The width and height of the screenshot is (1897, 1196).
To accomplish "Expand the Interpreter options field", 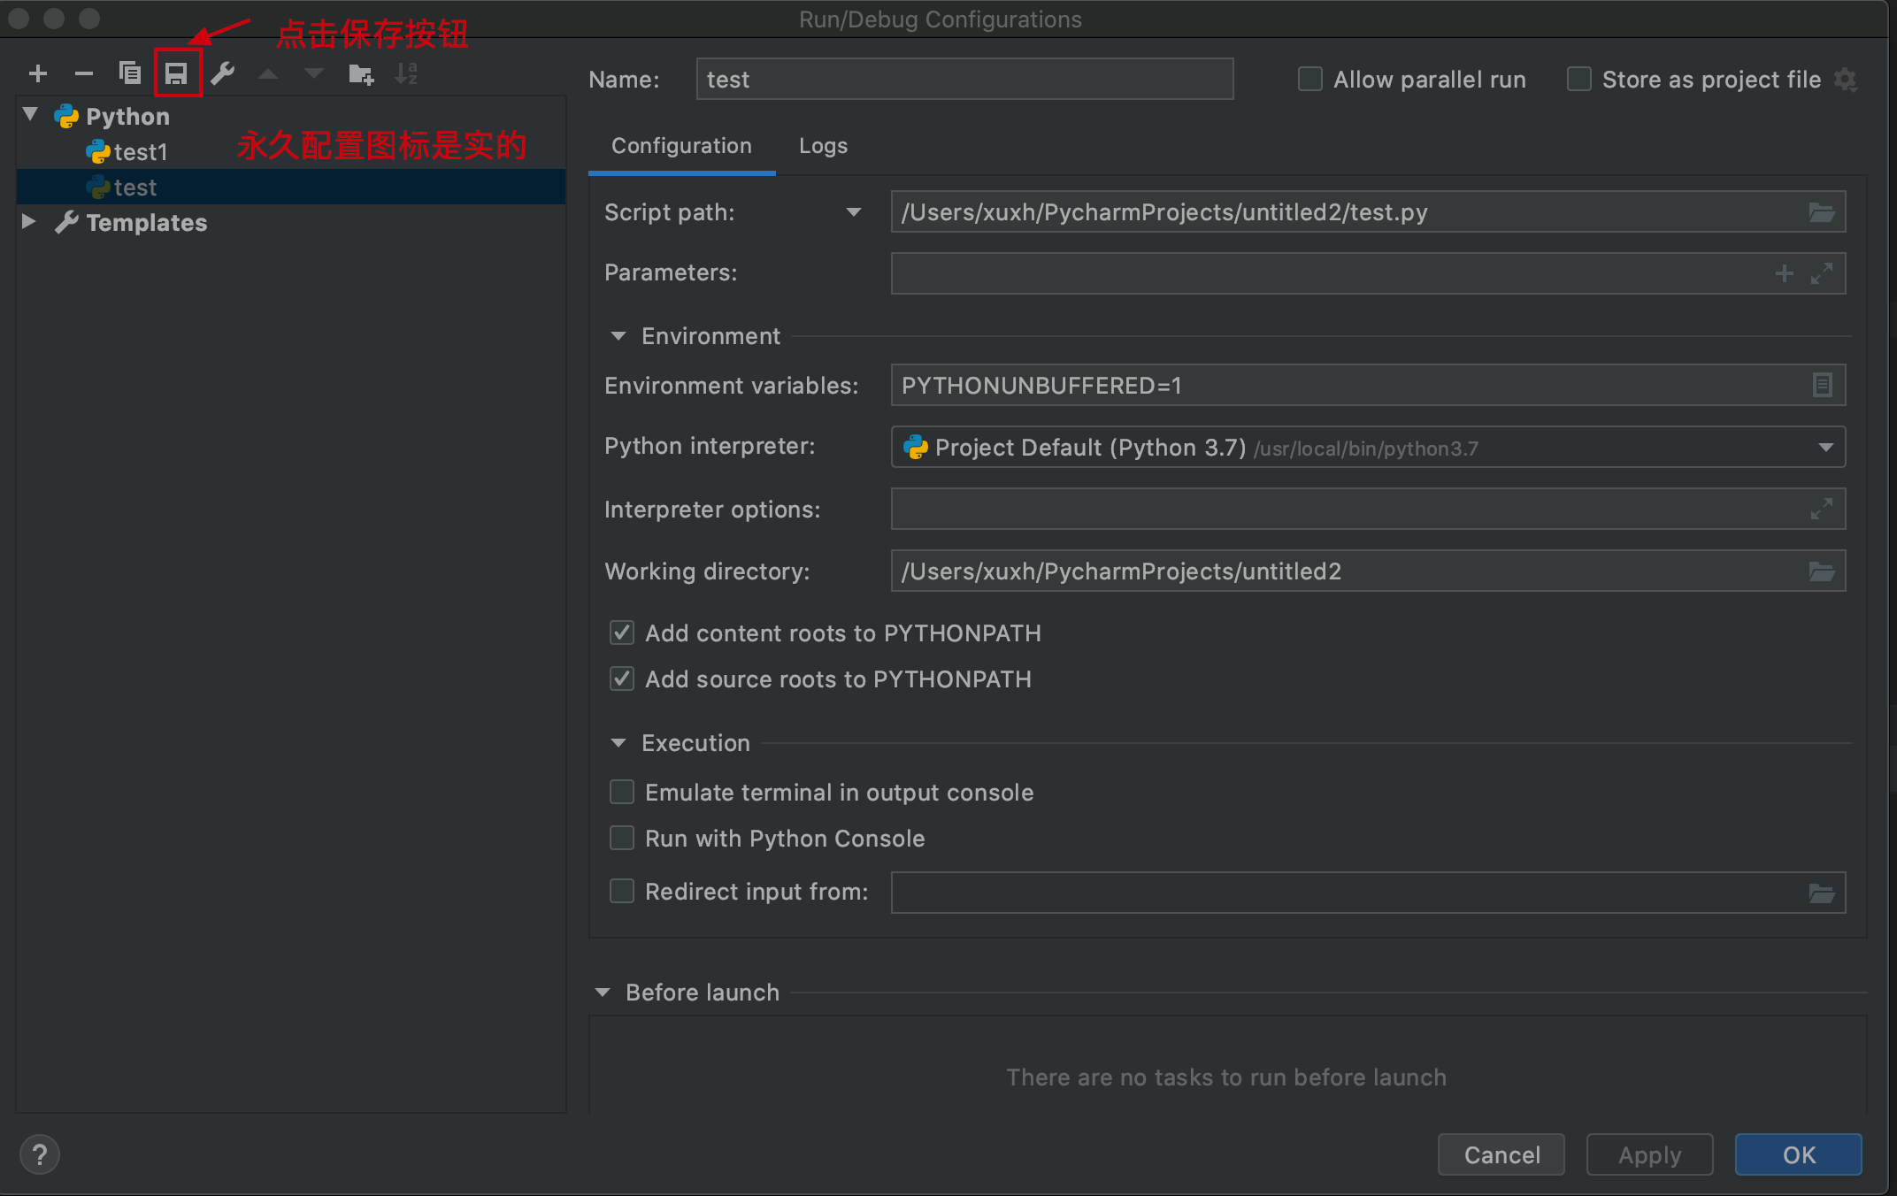I will click(1822, 509).
